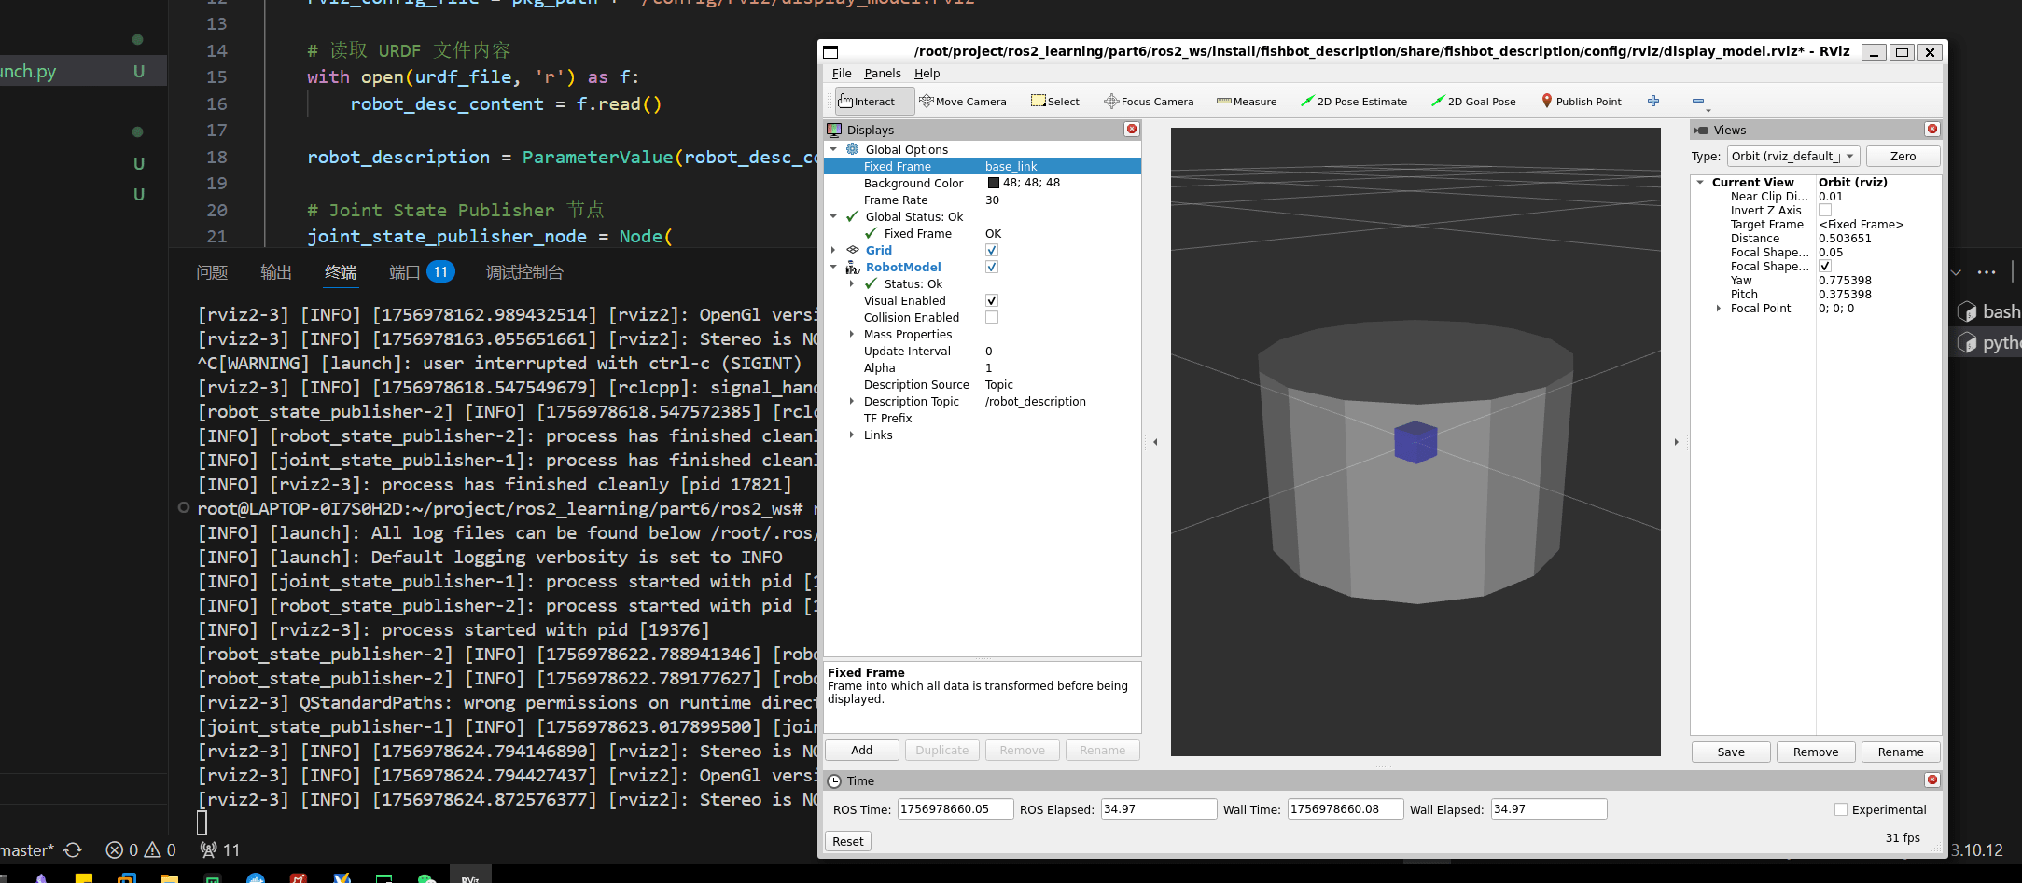The width and height of the screenshot is (2022, 883).
Task: Expand the Links tree item
Action: (851, 435)
